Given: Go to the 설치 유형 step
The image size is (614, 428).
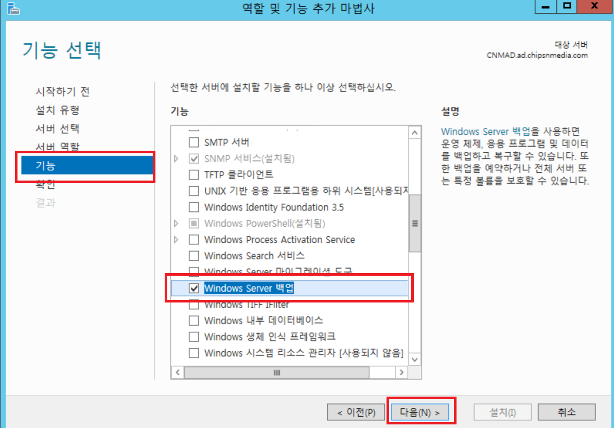Looking at the screenshot, I should [58, 110].
